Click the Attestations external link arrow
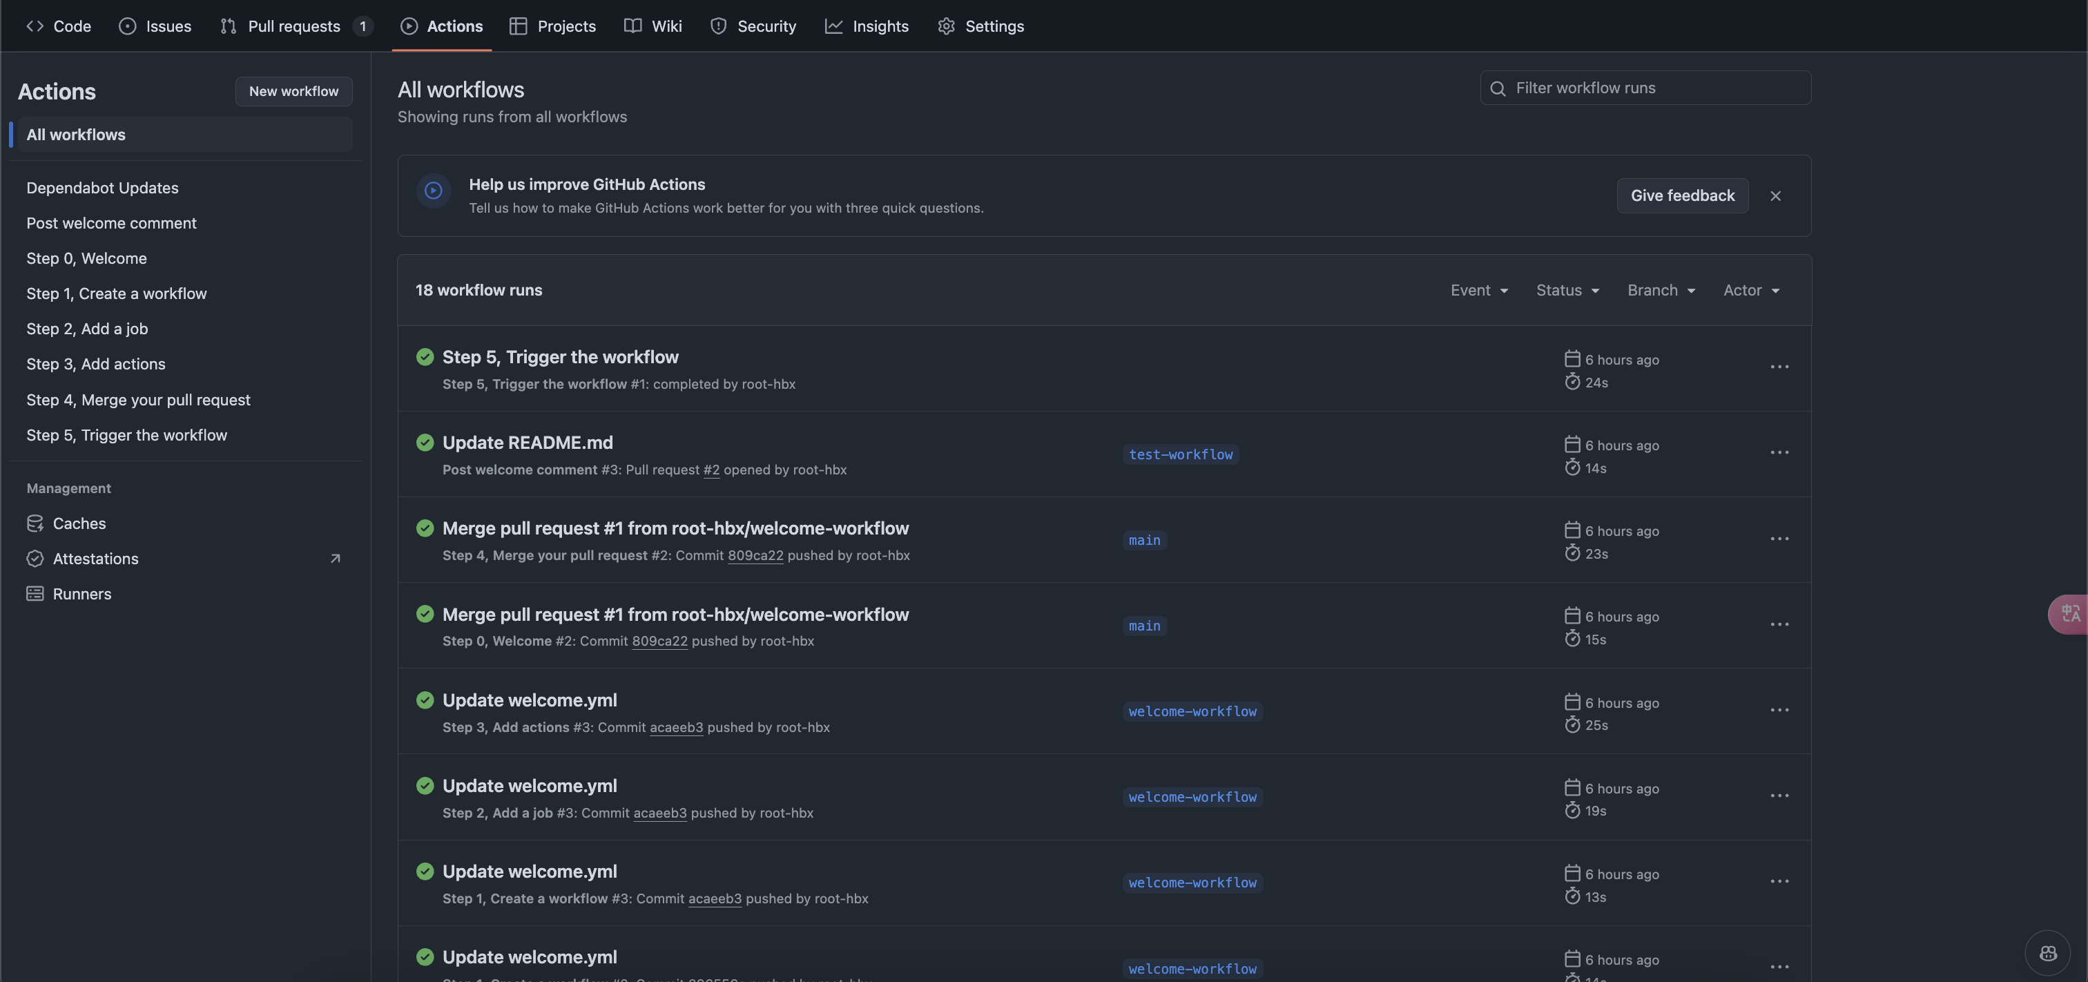Viewport: 2088px width, 982px height. coord(335,559)
